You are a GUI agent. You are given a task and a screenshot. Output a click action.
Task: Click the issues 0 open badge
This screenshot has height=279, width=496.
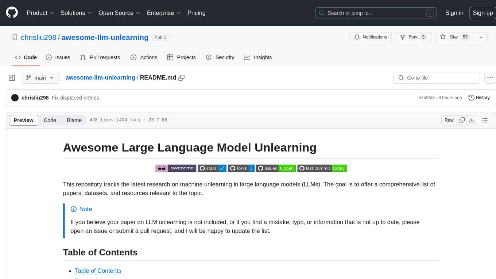(x=276, y=168)
